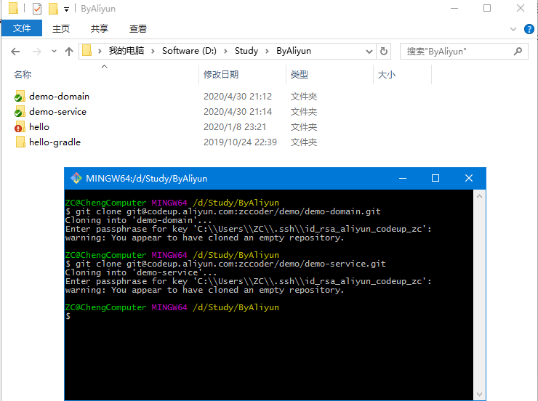Image resolution: width=538 pixels, height=401 pixels.
Task: Select the demo-domain folder name
Action: click(59, 97)
